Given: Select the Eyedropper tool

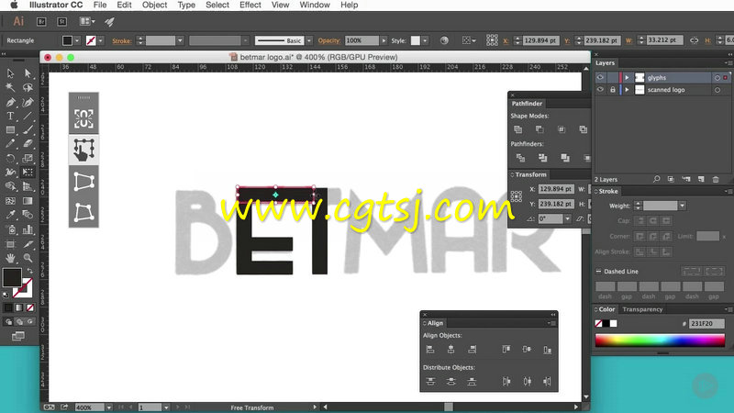Looking at the screenshot, I should (x=10, y=215).
